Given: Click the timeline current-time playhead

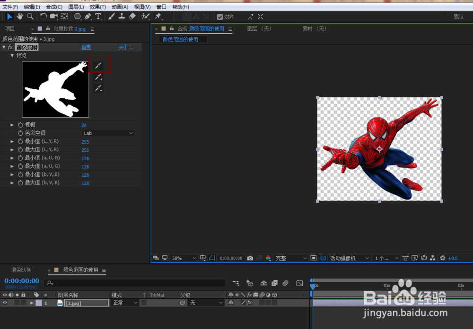Looking at the screenshot, I should (313, 286).
